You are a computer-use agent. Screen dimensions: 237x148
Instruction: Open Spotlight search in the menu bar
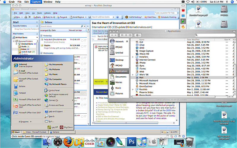[232, 2]
